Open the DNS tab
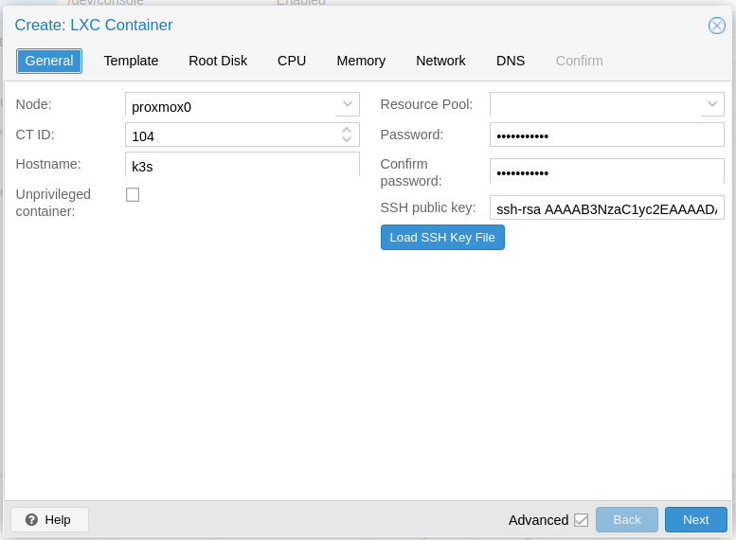Viewport: 736px width, 540px height. pyautogui.click(x=511, y=61)
